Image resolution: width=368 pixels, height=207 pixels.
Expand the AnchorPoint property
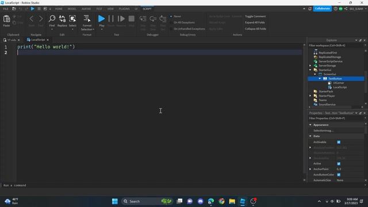tap(310, 169)
